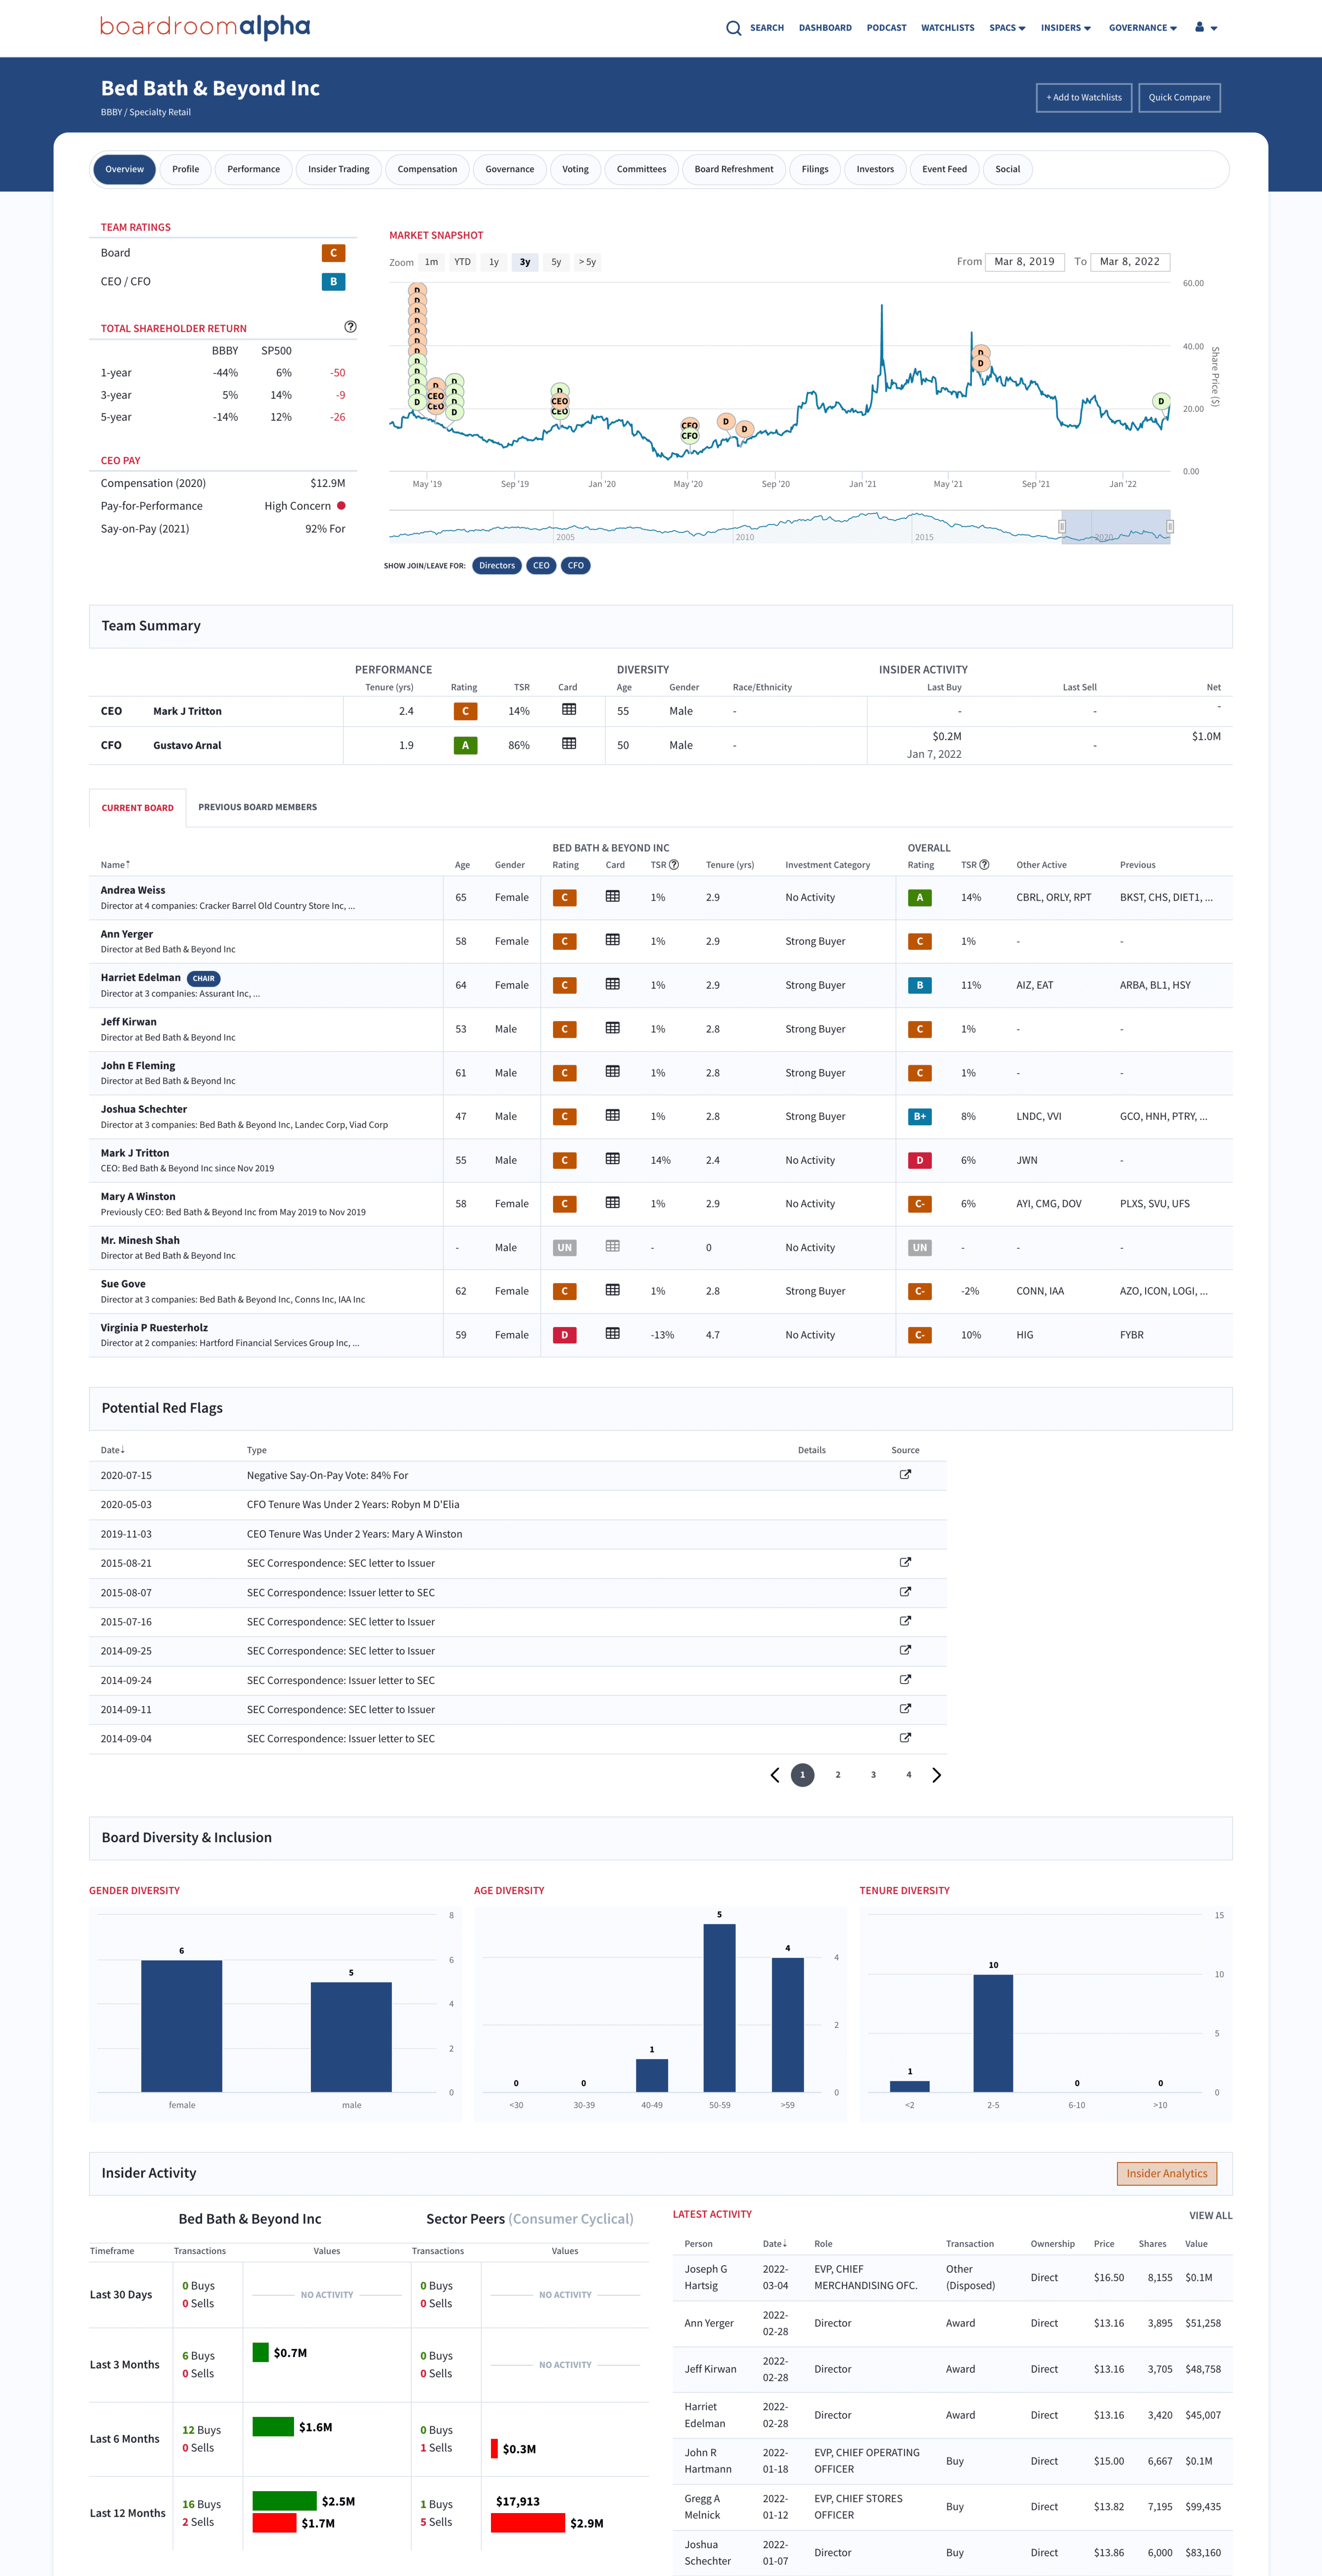The image size is (1322, 2576).
Task: Click green D marker near Jan '22
Action: (x=1160, y=401)
